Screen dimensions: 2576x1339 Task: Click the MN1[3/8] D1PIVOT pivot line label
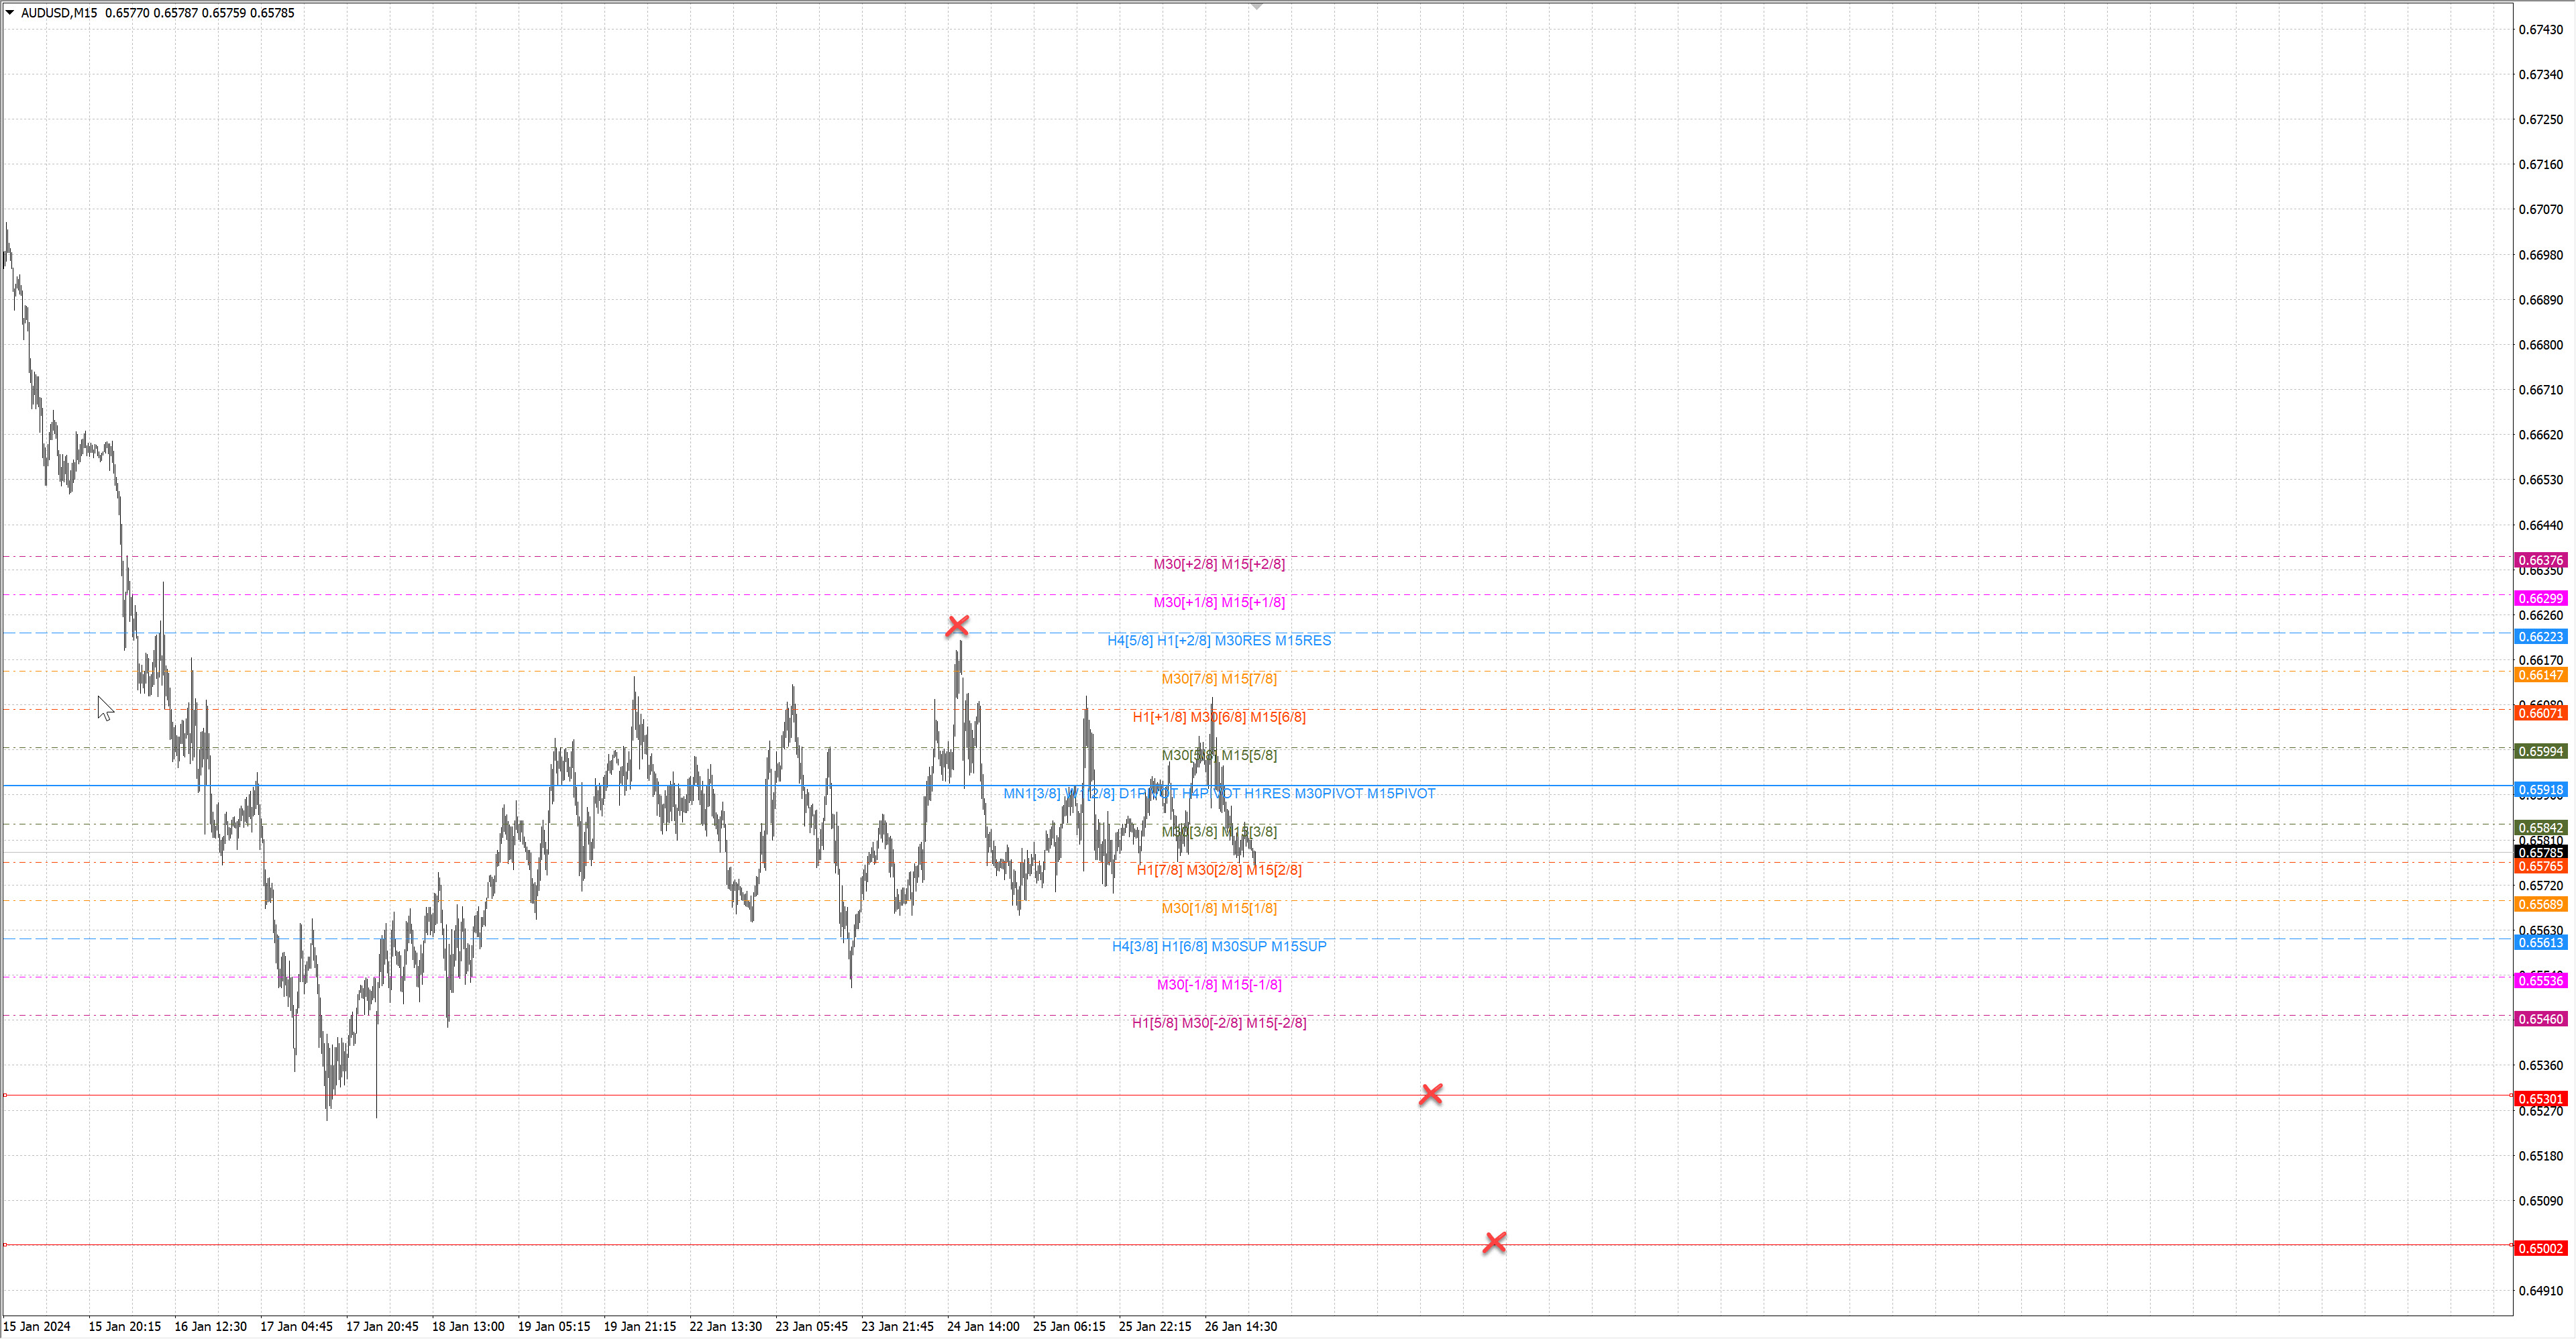tap(1219, 793)
